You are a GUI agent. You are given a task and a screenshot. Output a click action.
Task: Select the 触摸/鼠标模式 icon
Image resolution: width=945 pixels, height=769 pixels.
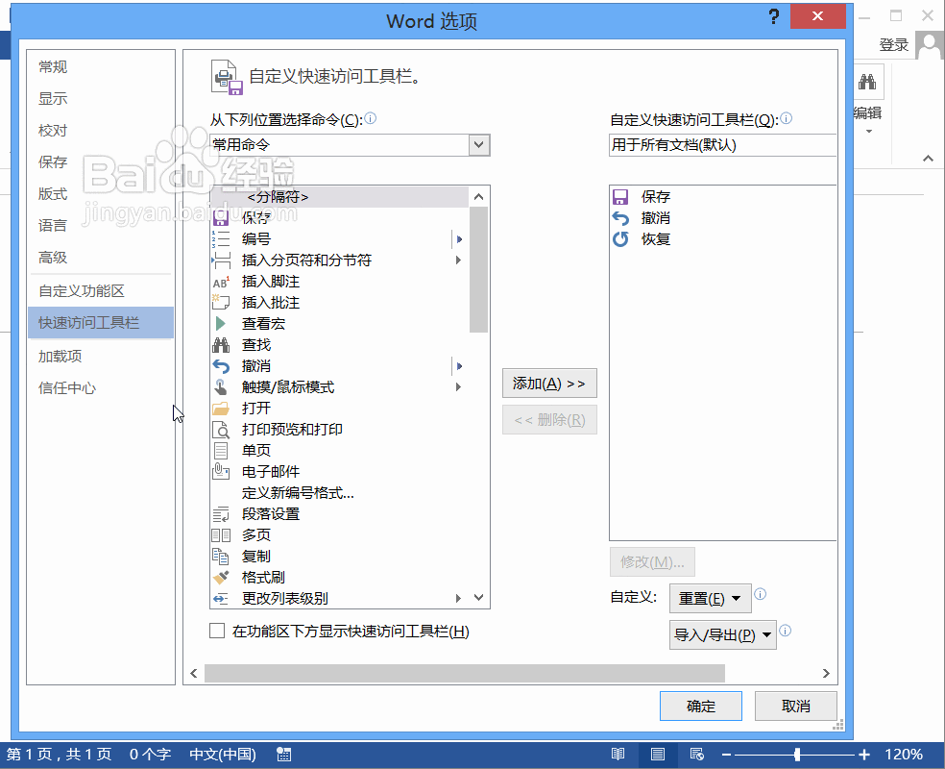click(221, 387)
